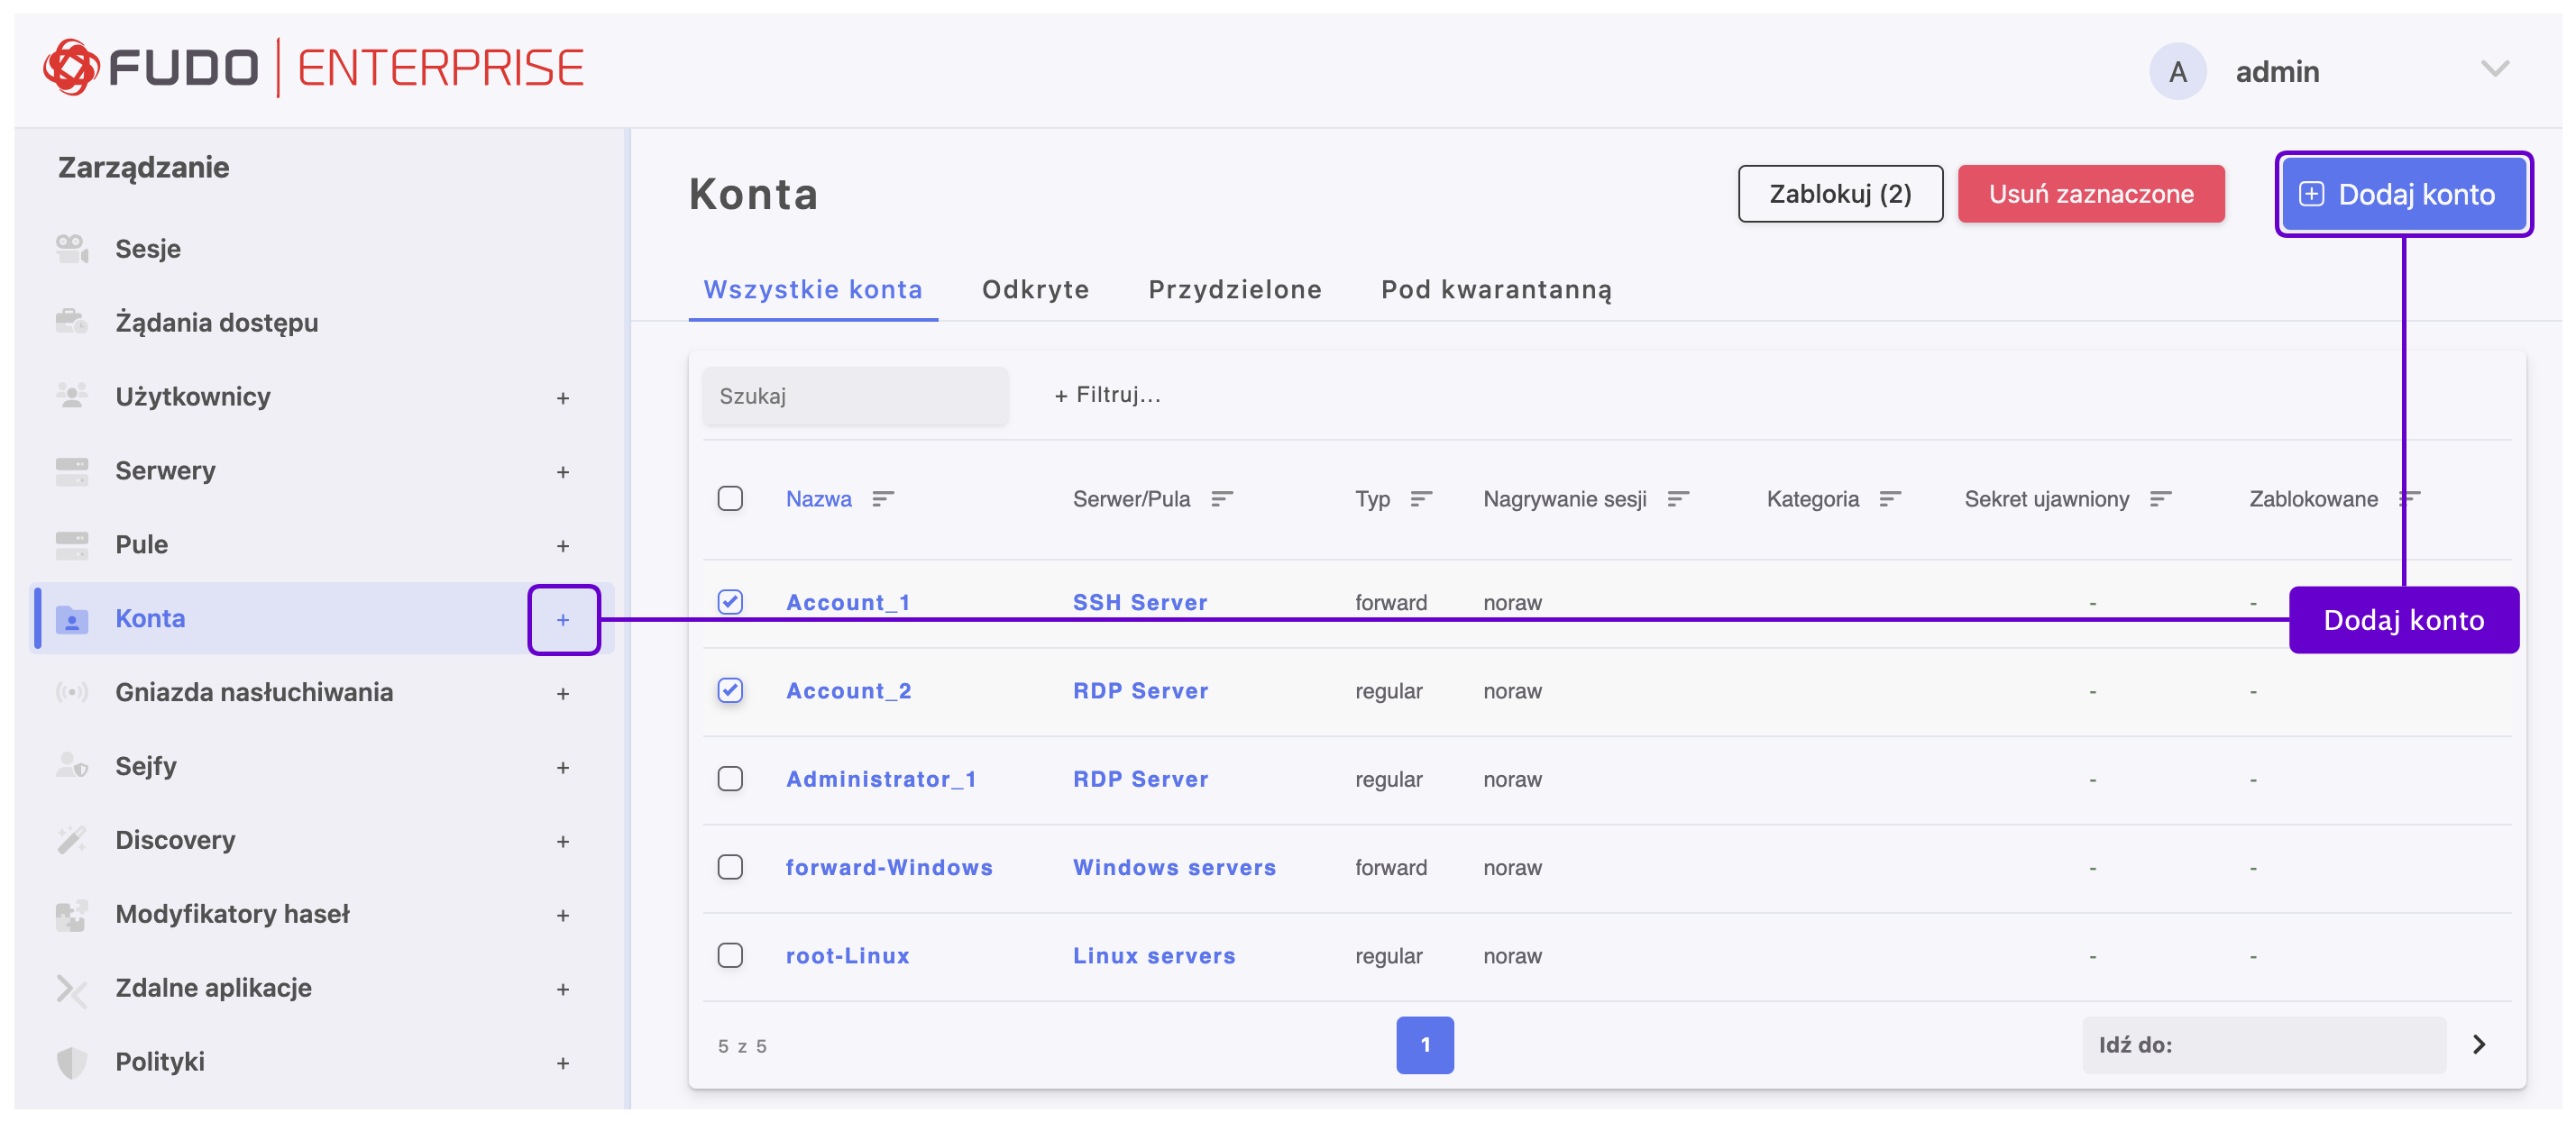
Task: Add new server via Serwery plus
Action: click(x=563, y=471)
